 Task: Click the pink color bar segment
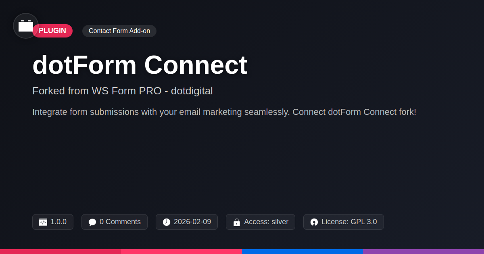tap(181, 252)
